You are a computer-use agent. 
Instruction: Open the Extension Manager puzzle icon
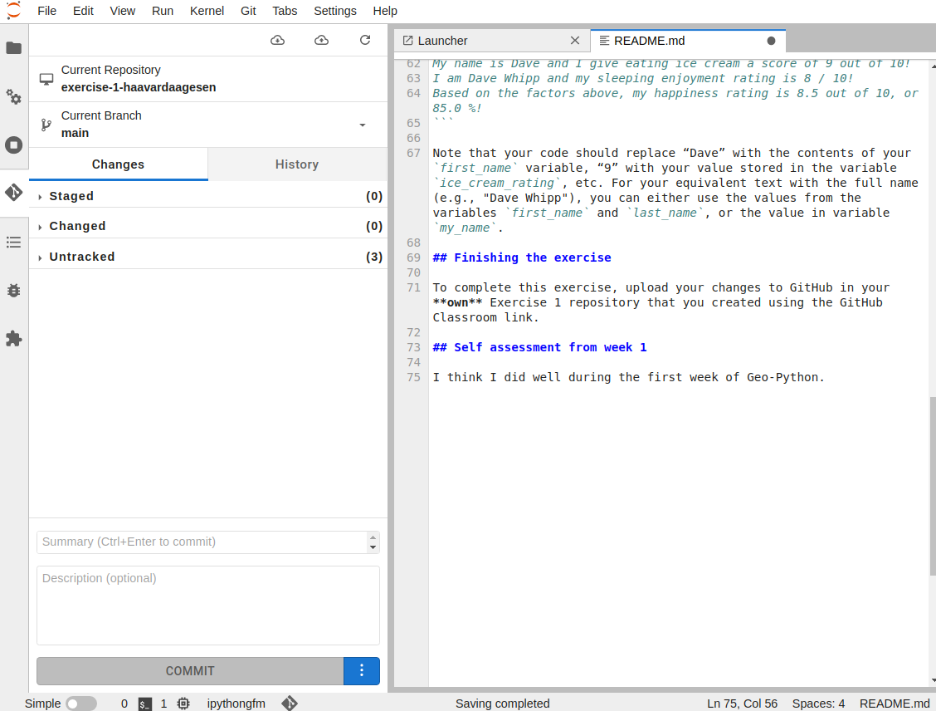click(x=14, y=339)
